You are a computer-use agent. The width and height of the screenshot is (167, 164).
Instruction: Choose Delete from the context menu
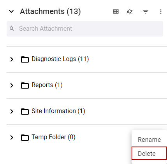click(x=149, y=153)
